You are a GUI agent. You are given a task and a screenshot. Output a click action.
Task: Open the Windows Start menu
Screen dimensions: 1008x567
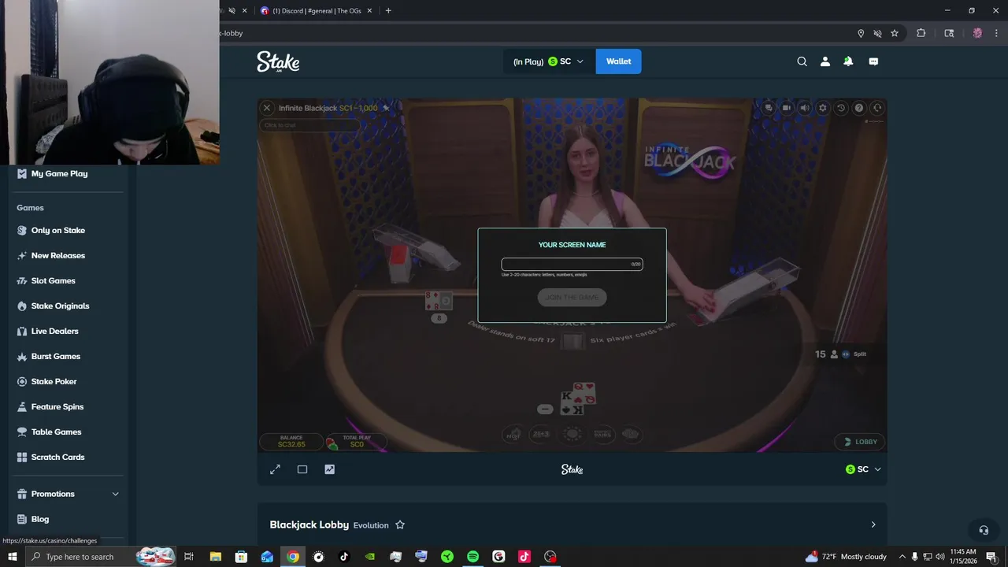(x=13, y=557)
